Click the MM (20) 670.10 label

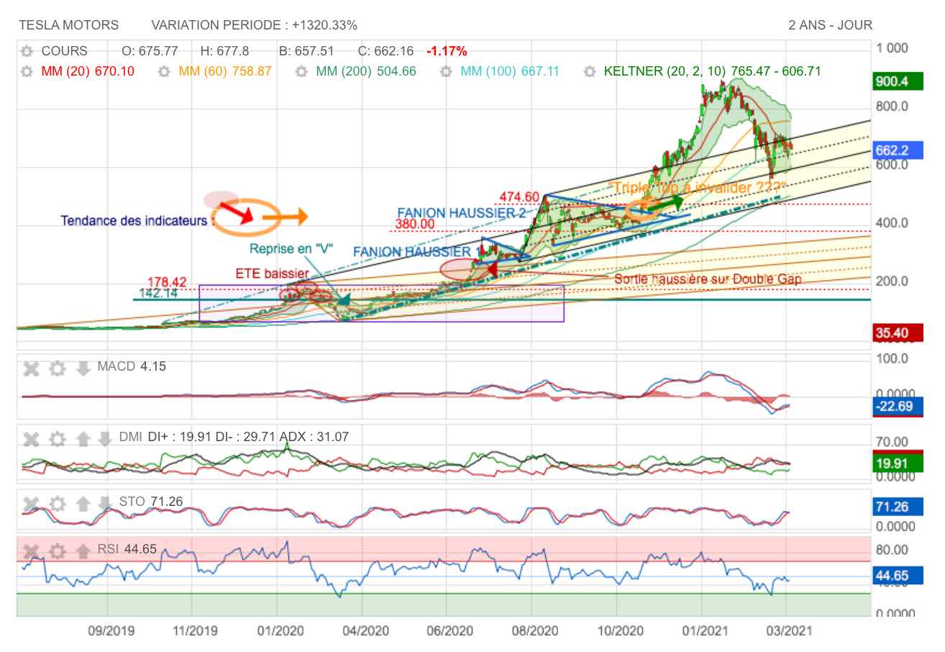tap(88, 72)
